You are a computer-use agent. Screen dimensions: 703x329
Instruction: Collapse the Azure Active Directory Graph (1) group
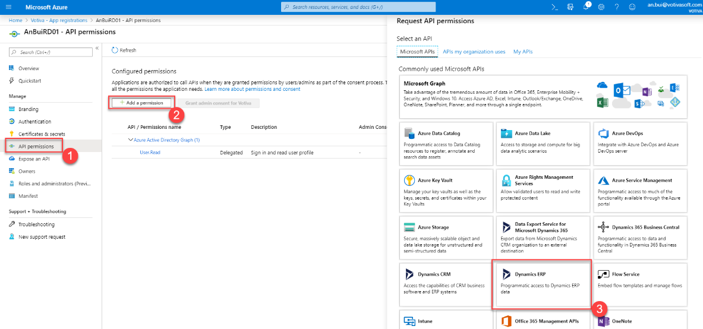pos(131,140)
